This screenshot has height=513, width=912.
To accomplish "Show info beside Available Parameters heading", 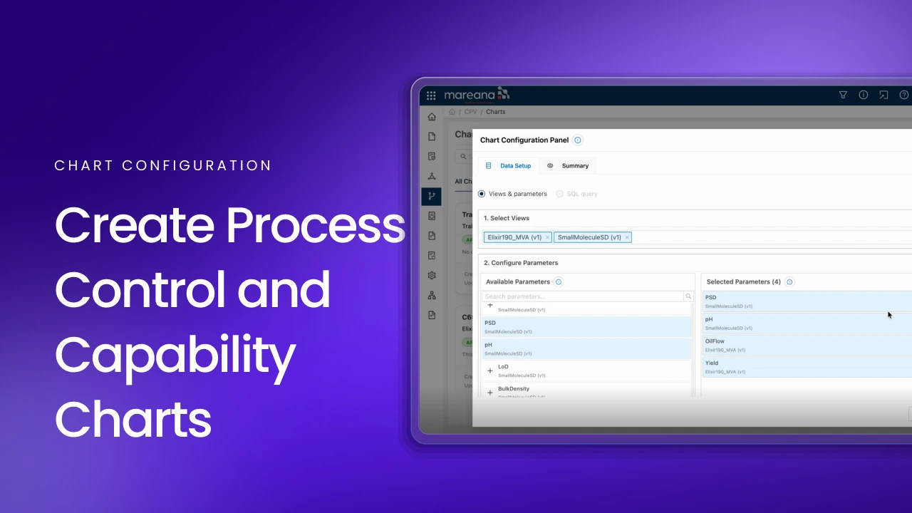I will tap(559, 282).
